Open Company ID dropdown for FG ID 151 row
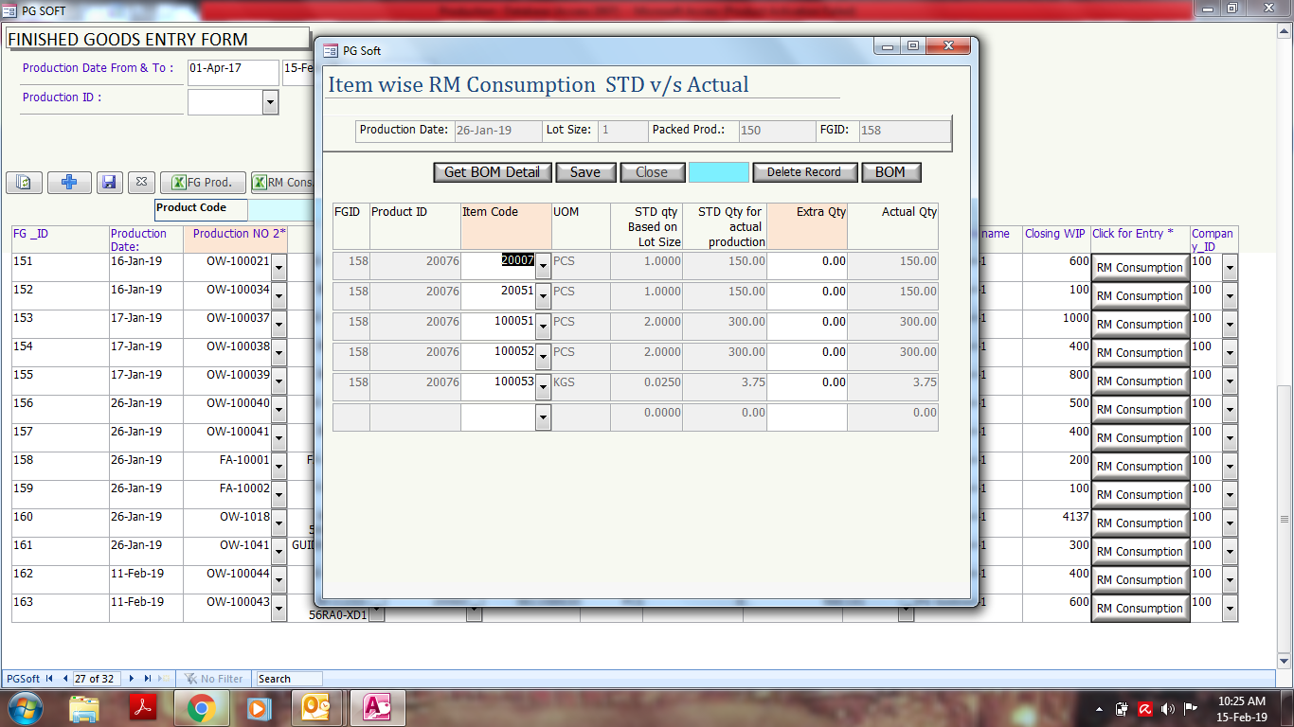This screenshot has height=727, width=1294. coord(1230,267)
